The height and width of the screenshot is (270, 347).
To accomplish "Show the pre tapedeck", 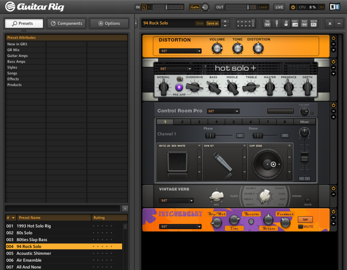I will (x=267, y=23).
